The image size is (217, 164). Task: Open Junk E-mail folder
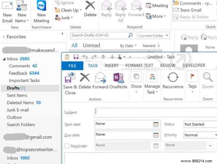tap(18, 110)
